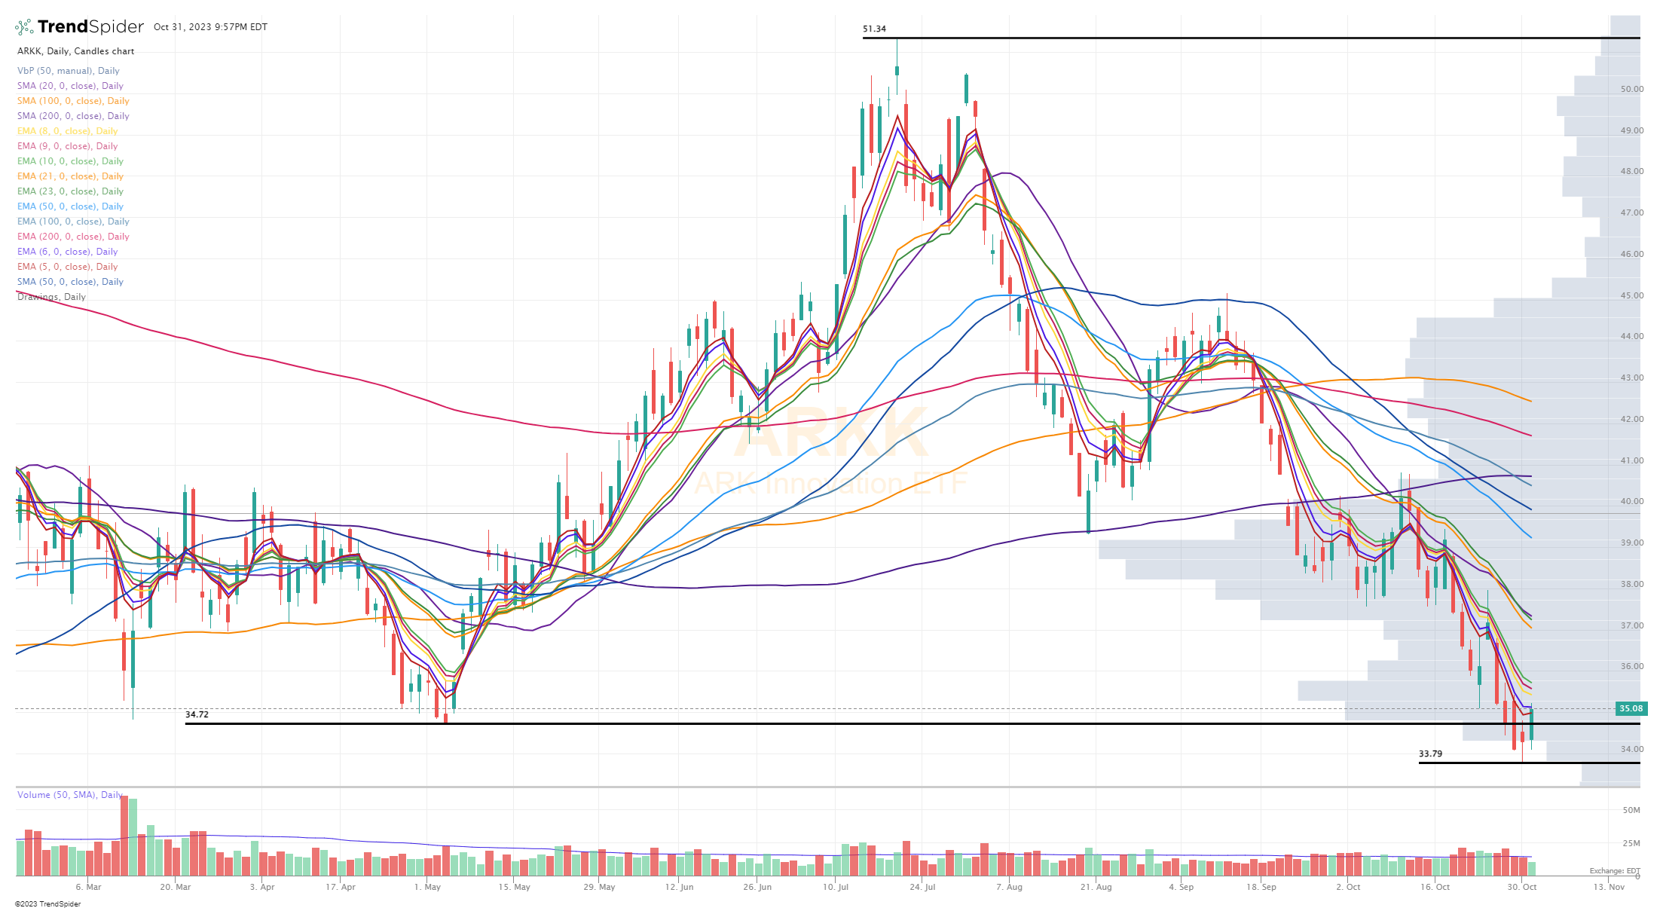The width and height of the screenshot is (1663, 911).
Task: Select 'EMA (5, 0, close), Daily' indicator label
Action: click(67, 267)
